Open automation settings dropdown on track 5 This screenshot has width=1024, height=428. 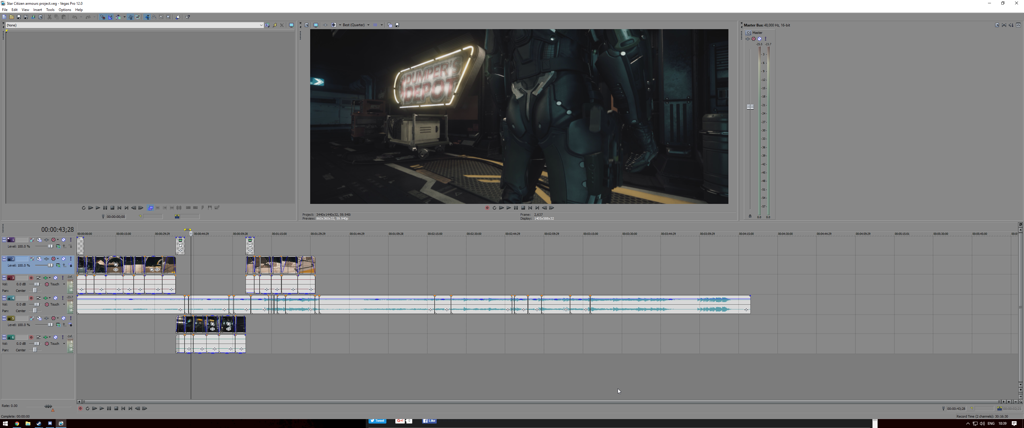(x=58, y=318)
